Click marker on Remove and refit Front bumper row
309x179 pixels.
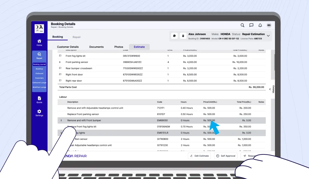(x=61, y=120)
